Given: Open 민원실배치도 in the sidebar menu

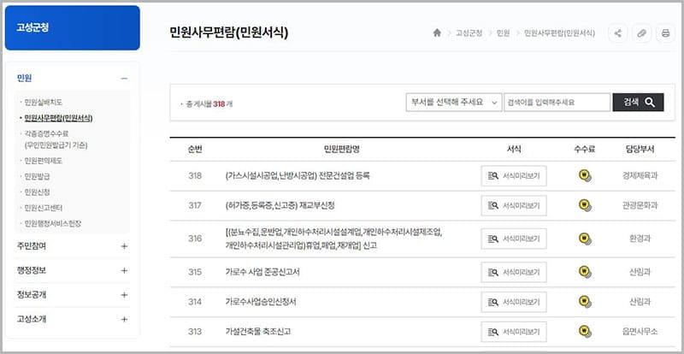Looking at the screenshot, I should [x=44, y=103].
